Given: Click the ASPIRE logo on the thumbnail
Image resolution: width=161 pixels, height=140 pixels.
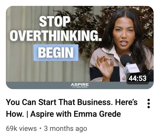Looking at the screenshot, I should [80, 85].
